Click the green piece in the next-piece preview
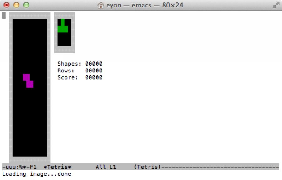This screenshot has height=180, width=282. [62, 26]
